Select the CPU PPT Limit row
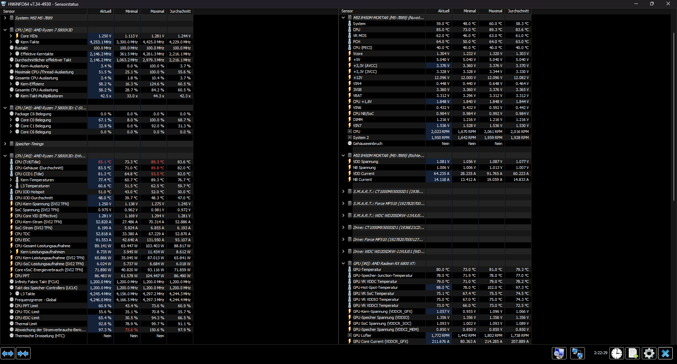Screen dimensions: 677x364 click(x=97, y=306)
